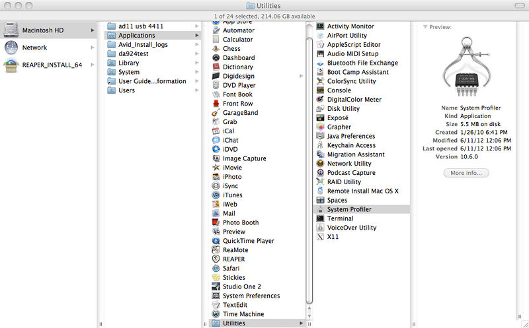Expand the Digidesign folder arrow

click(301, 76)
